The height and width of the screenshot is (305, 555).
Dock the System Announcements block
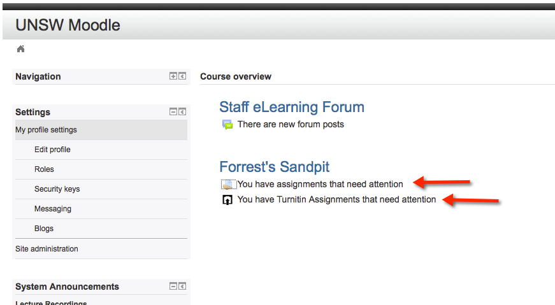point(182,287)
